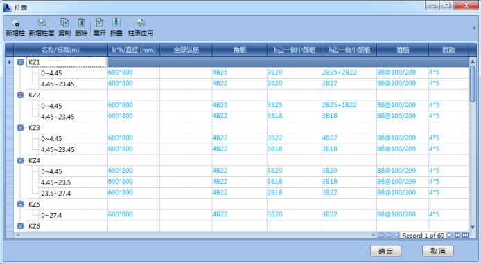Click the 柱表应用 (apply column table) icon

(x=141, y=23)
